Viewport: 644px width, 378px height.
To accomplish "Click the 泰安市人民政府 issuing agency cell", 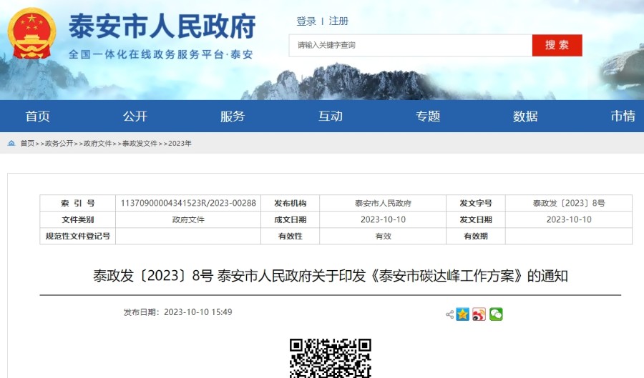I will (383, 204).
